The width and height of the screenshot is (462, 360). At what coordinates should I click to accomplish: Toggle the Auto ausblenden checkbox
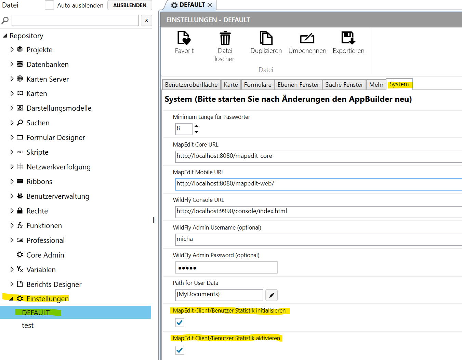point(50,5)
